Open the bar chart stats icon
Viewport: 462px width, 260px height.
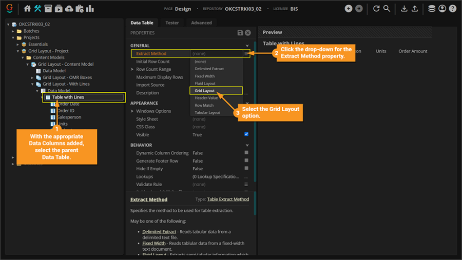[x=90, y=9]
